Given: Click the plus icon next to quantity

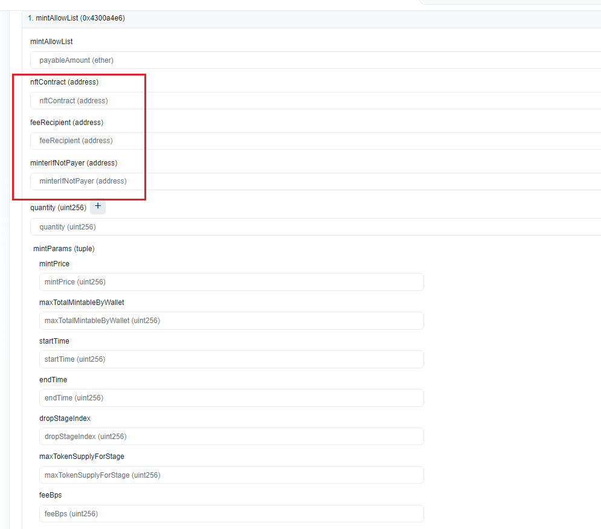Looking at the screenshot, I should coord(98,207).
